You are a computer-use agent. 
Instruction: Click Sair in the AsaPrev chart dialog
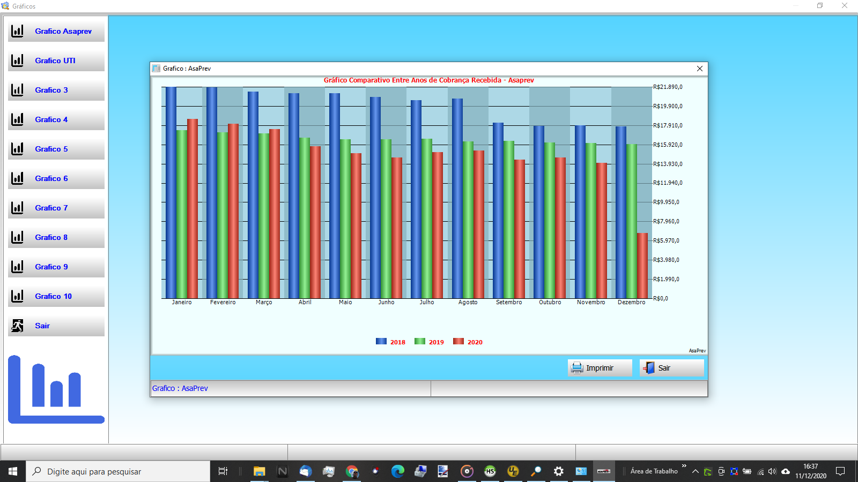[672, 368]
